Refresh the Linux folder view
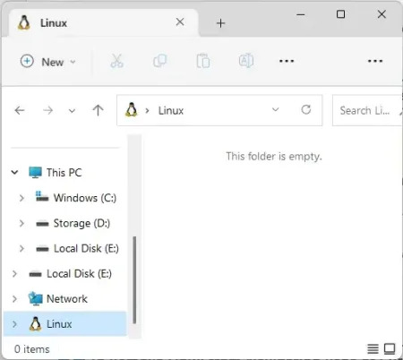 coord(306,109)
